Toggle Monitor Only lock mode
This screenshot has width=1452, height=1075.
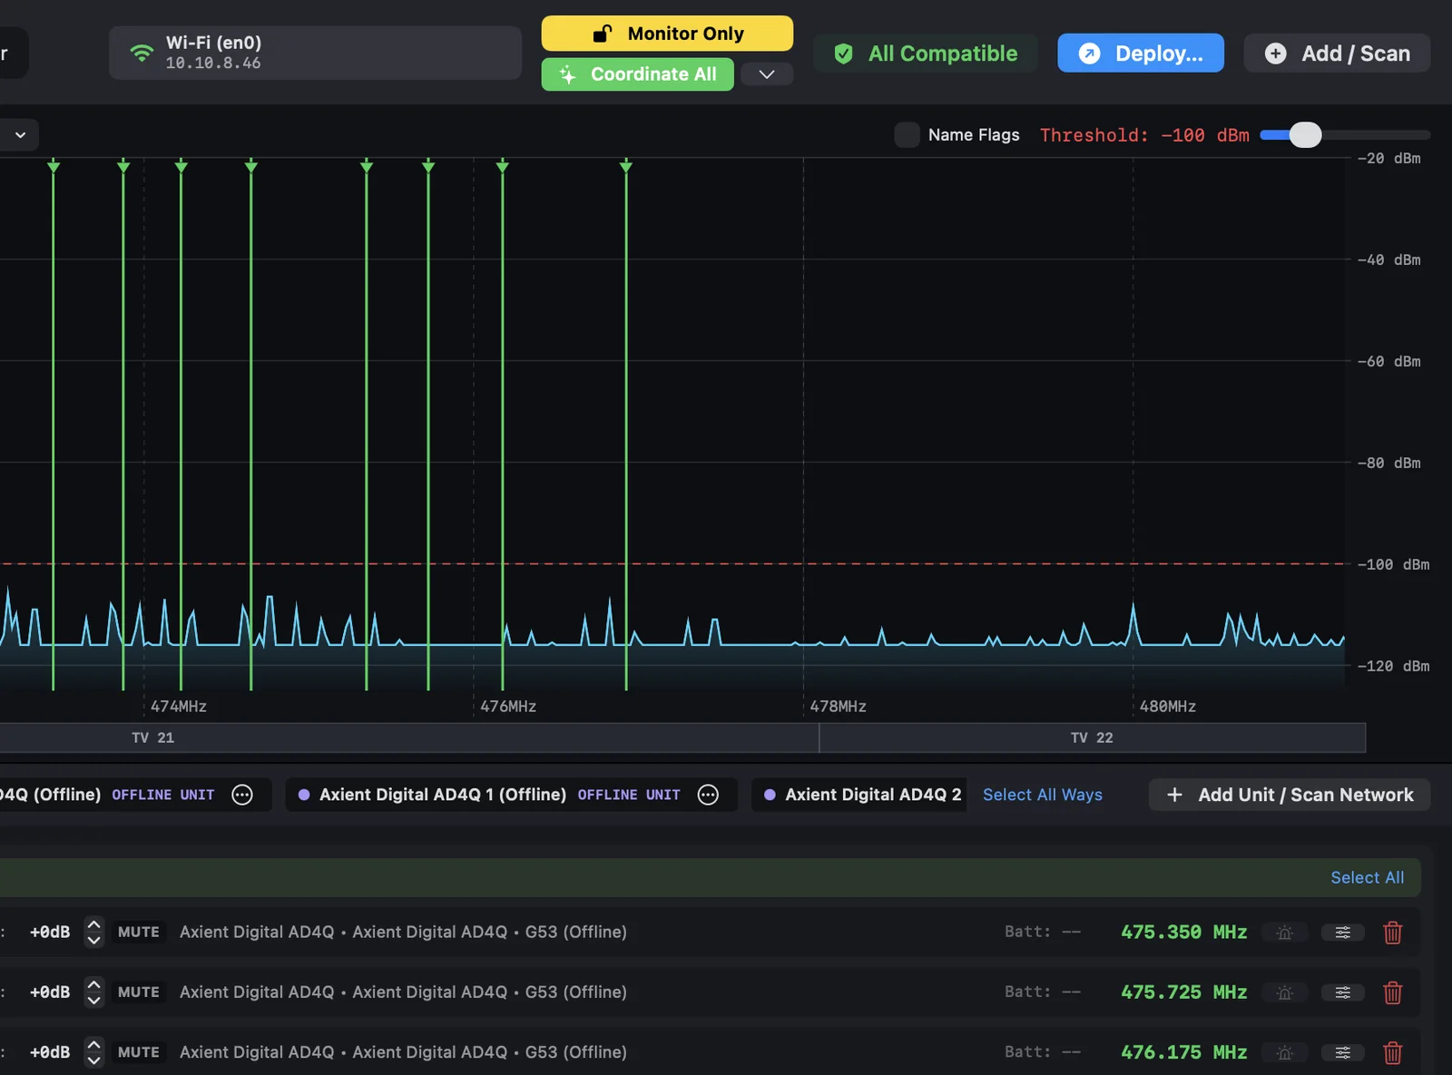667,34
